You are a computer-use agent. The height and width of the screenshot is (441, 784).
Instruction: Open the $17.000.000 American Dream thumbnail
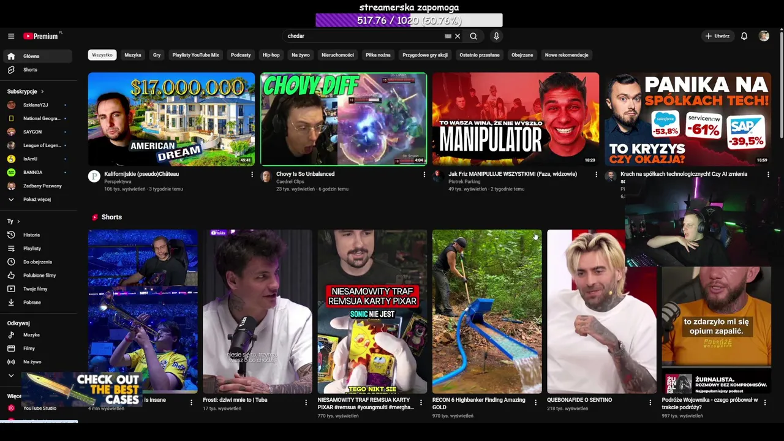(x=171, y=119)
